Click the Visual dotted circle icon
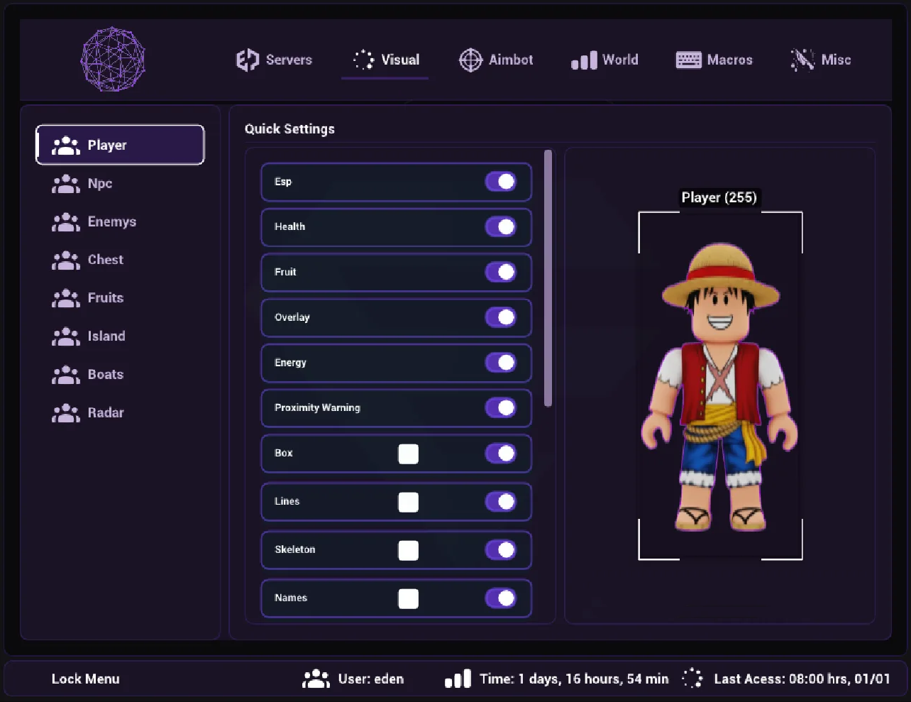 pos(363,60)
